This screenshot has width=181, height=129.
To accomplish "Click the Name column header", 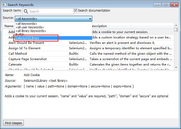I will [x=9, y=26].
